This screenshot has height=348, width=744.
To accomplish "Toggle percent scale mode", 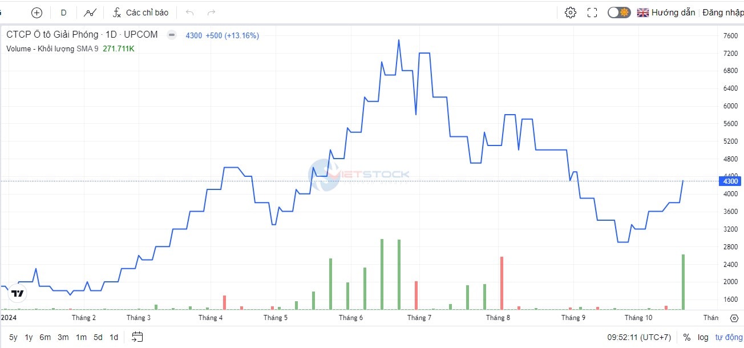I will click(x=686, y=337).
